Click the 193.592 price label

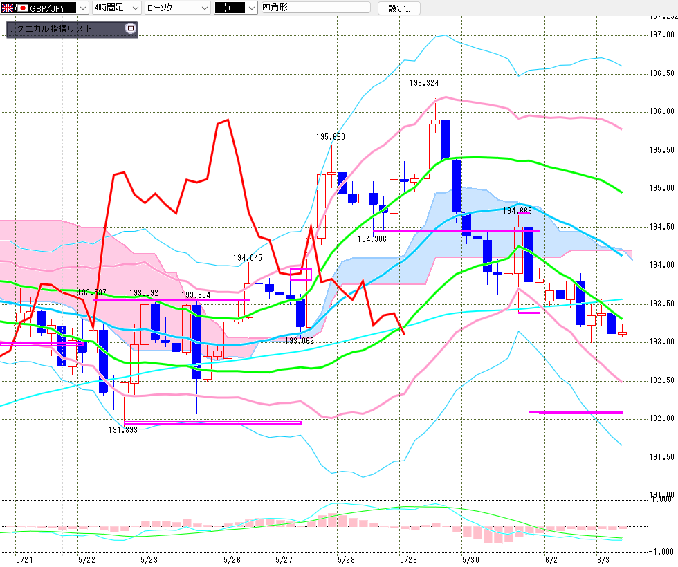(x=144, y=293)
